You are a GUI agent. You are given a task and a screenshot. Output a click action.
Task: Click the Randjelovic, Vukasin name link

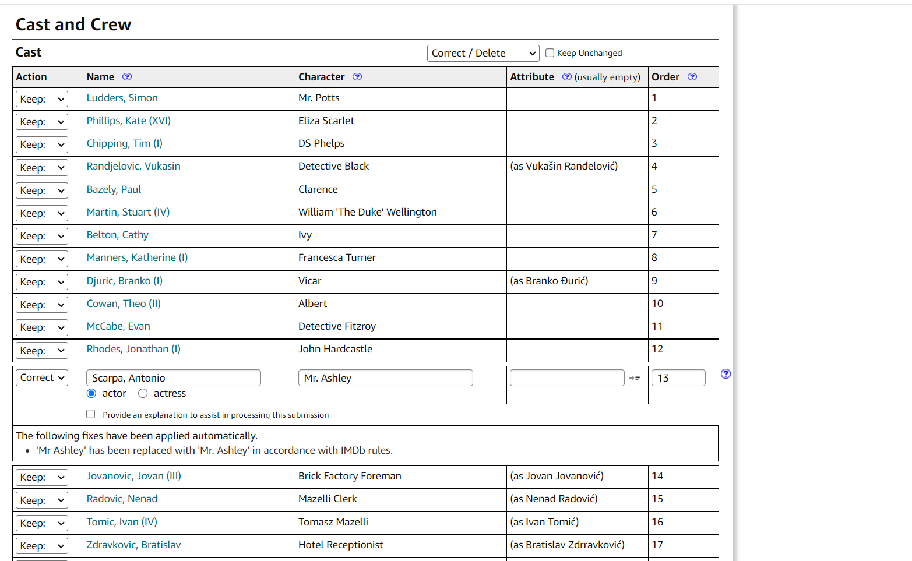pos(133,165)
